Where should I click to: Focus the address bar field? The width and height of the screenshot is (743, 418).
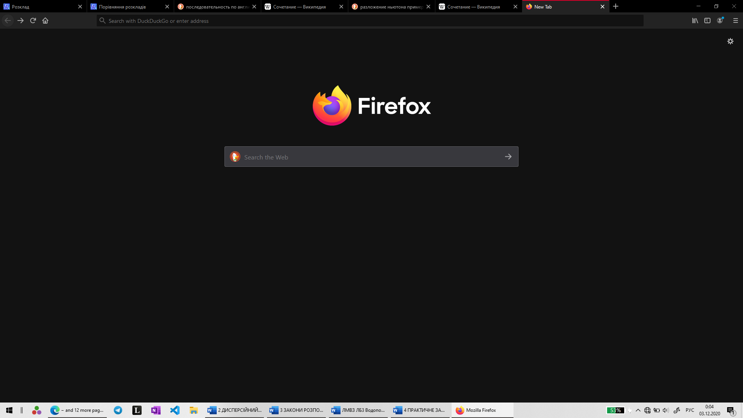click(370, 21)
